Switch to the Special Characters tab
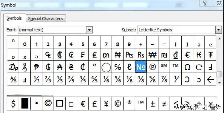Viewport: 224px width, 113px height. tap(45, 19)
